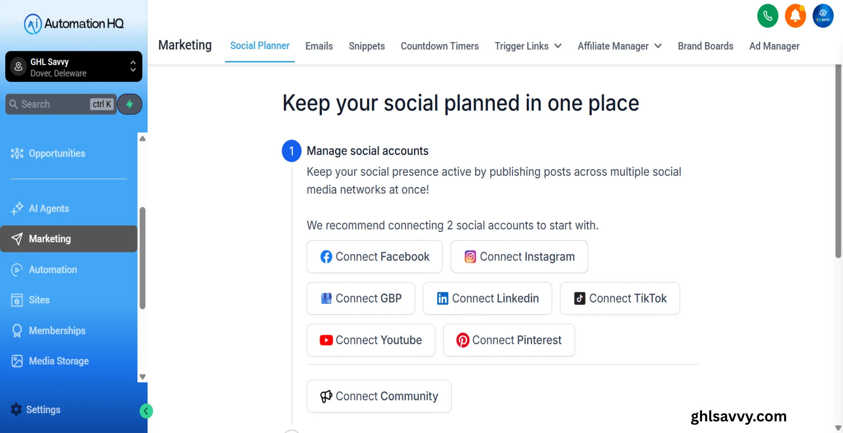
Task: Open the GHL Savvy profile avatar
Action: click(823, 16)
